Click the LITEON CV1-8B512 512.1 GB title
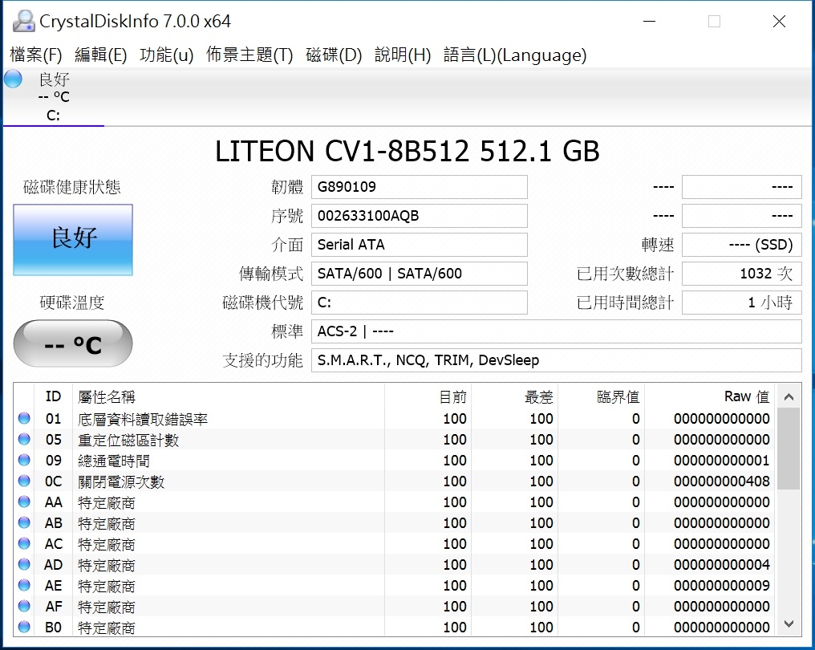815x650 pixels. (407, 152)
